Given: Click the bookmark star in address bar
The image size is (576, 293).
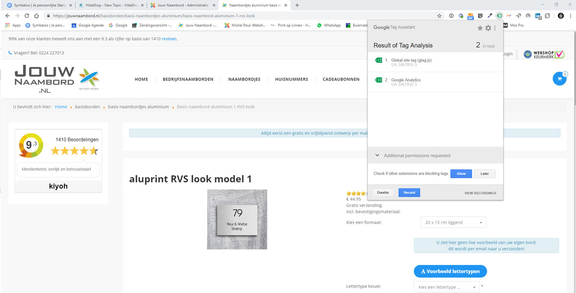Looking at the screenshot, I should click(x=439, y=16).
